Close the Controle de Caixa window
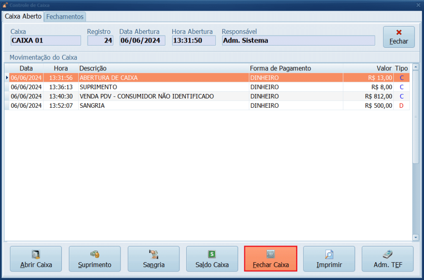This screenshot has width=424, height=280. (418, 5)
